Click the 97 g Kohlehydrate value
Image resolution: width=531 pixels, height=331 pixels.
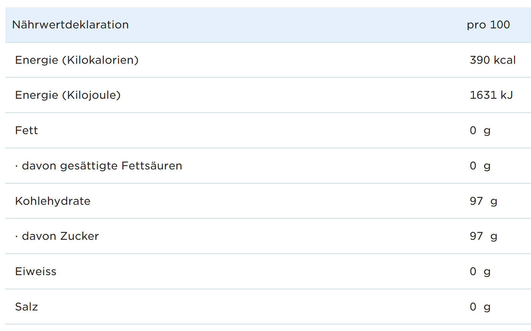pos(483,201)
